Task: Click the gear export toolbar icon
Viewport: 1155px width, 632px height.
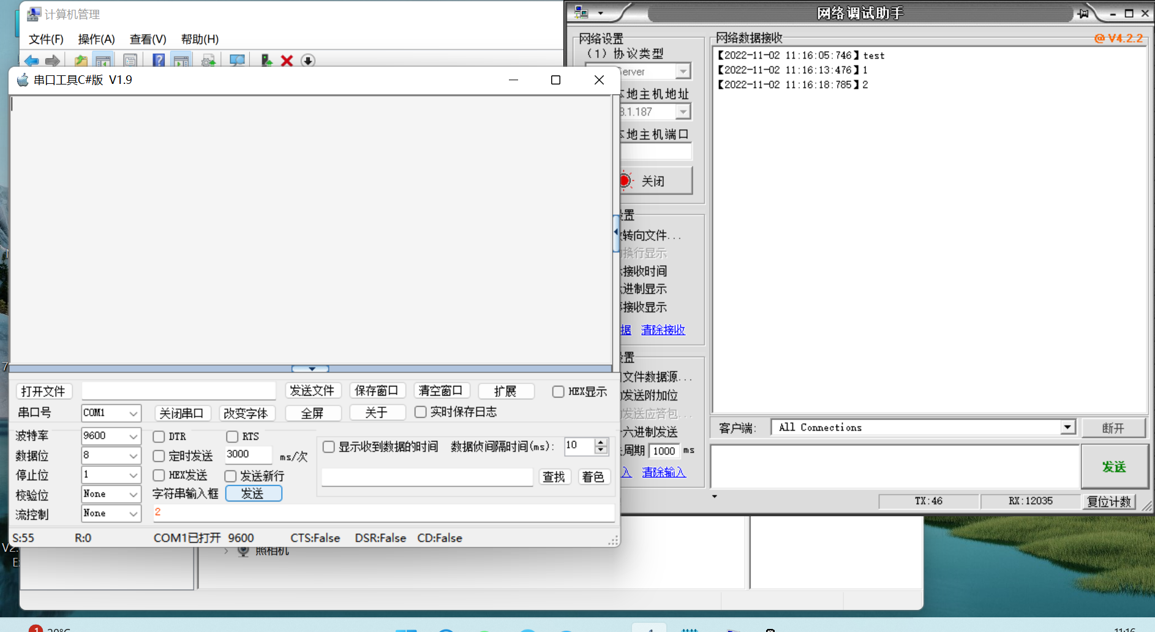Action: [208, 60]
